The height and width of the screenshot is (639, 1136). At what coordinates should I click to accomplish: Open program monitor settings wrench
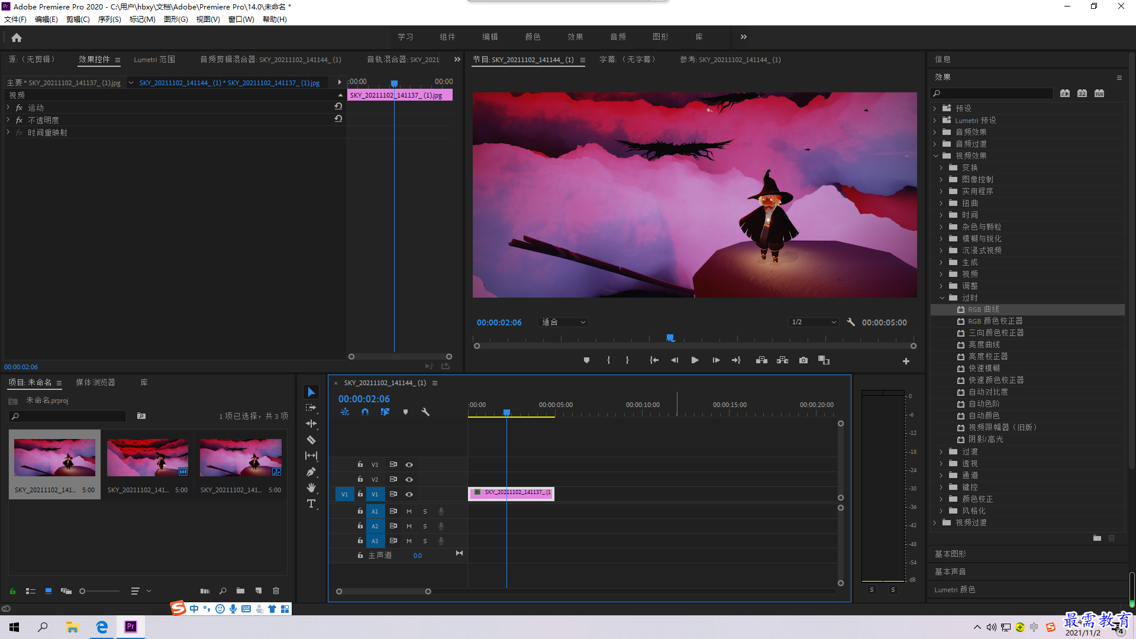tap(851, 322)
